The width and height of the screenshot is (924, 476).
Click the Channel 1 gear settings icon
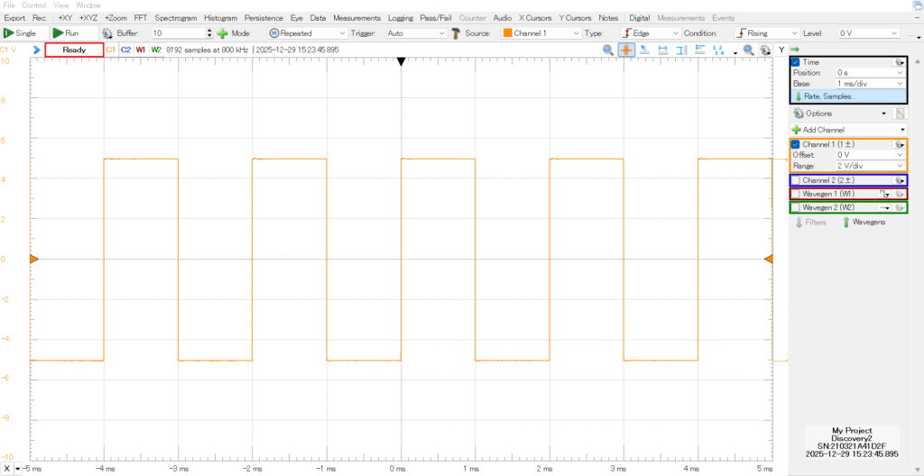[900, 144]
